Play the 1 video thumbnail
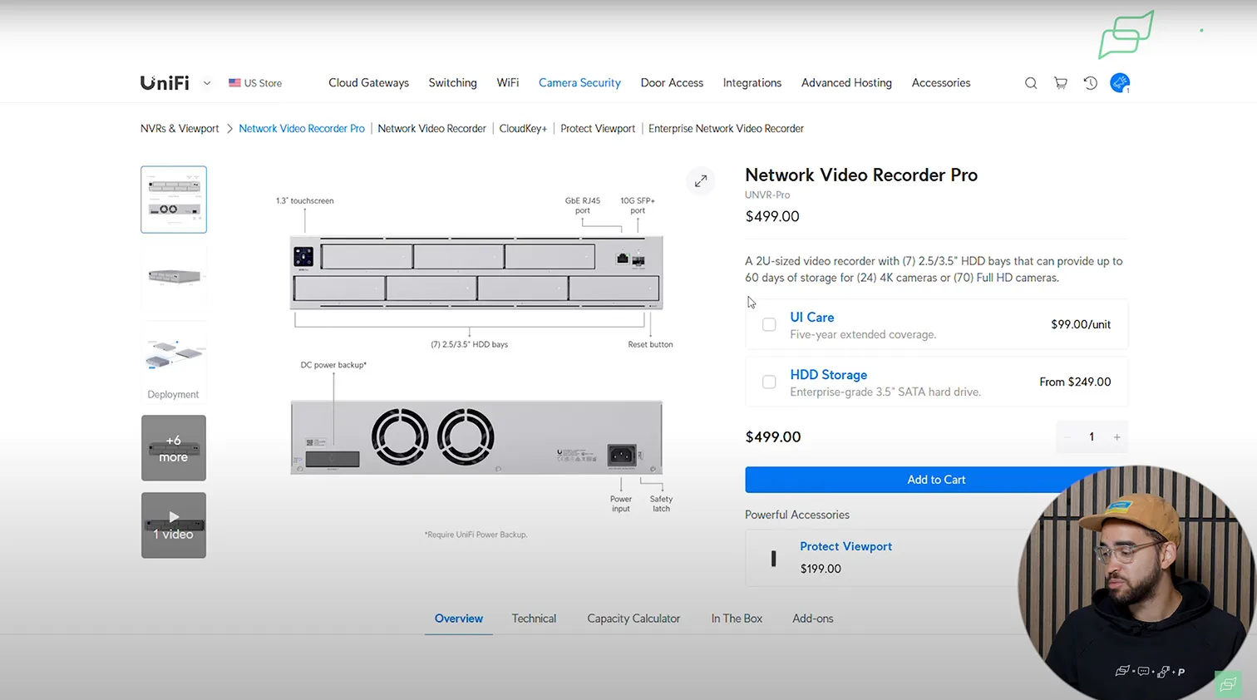This screenshot has width=1257, height=700. pos(174,525)
